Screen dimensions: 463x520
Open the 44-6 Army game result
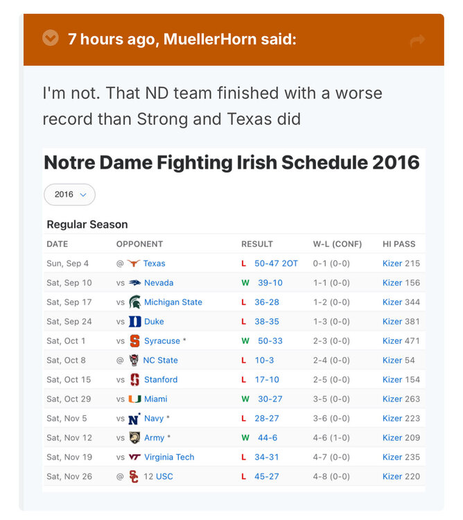(268, 438)
